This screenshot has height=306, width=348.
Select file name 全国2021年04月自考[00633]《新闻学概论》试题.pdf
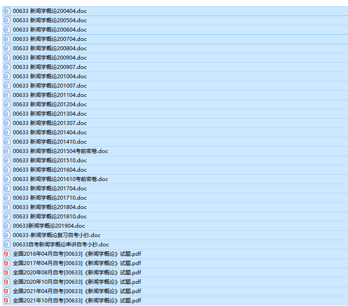point(77,291)
